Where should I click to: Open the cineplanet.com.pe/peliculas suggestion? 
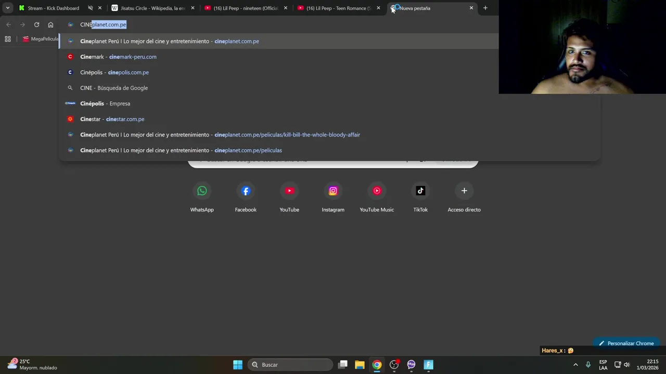click(x=330, y=150)
